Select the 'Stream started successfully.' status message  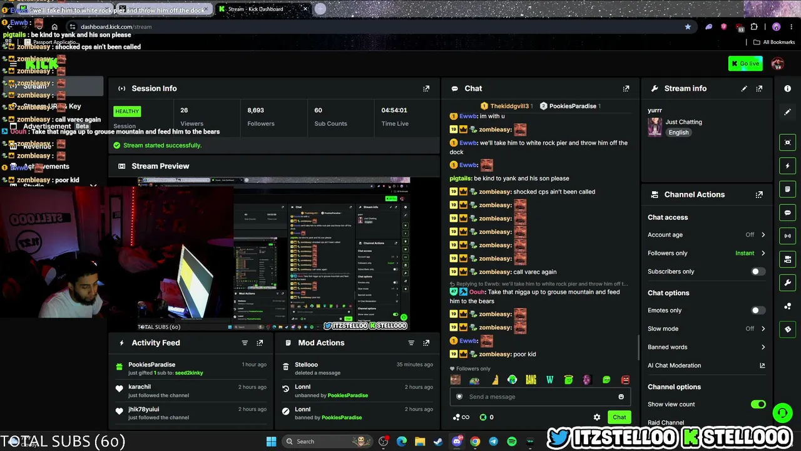[162, 145]
